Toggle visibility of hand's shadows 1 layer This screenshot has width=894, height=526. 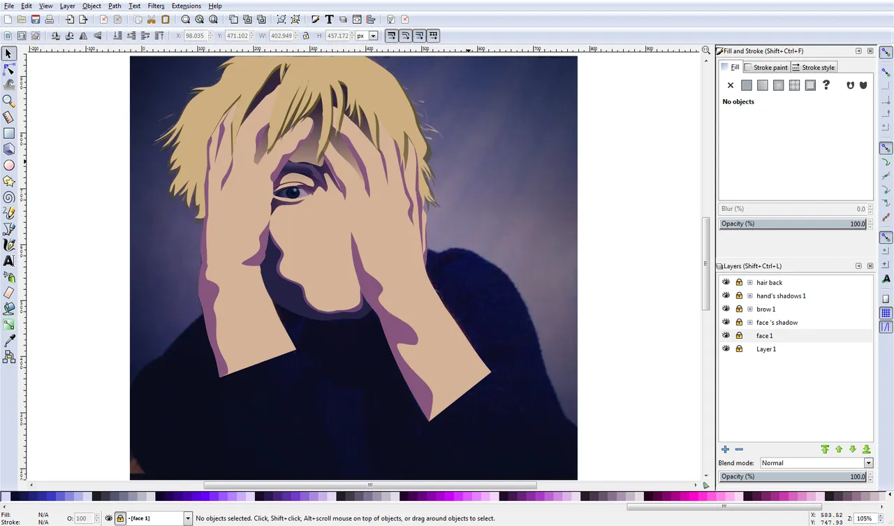726,295
